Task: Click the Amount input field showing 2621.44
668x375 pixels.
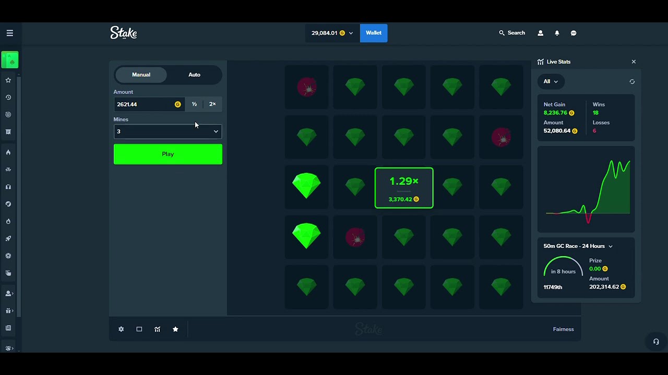Action: (x=149, y=104)
